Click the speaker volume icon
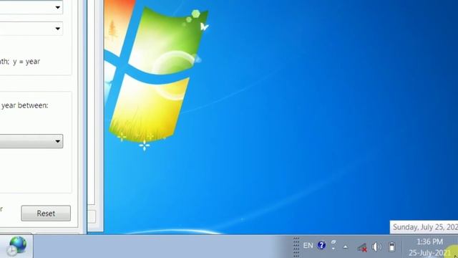458x258 pixels. click(x=376, y=247)
